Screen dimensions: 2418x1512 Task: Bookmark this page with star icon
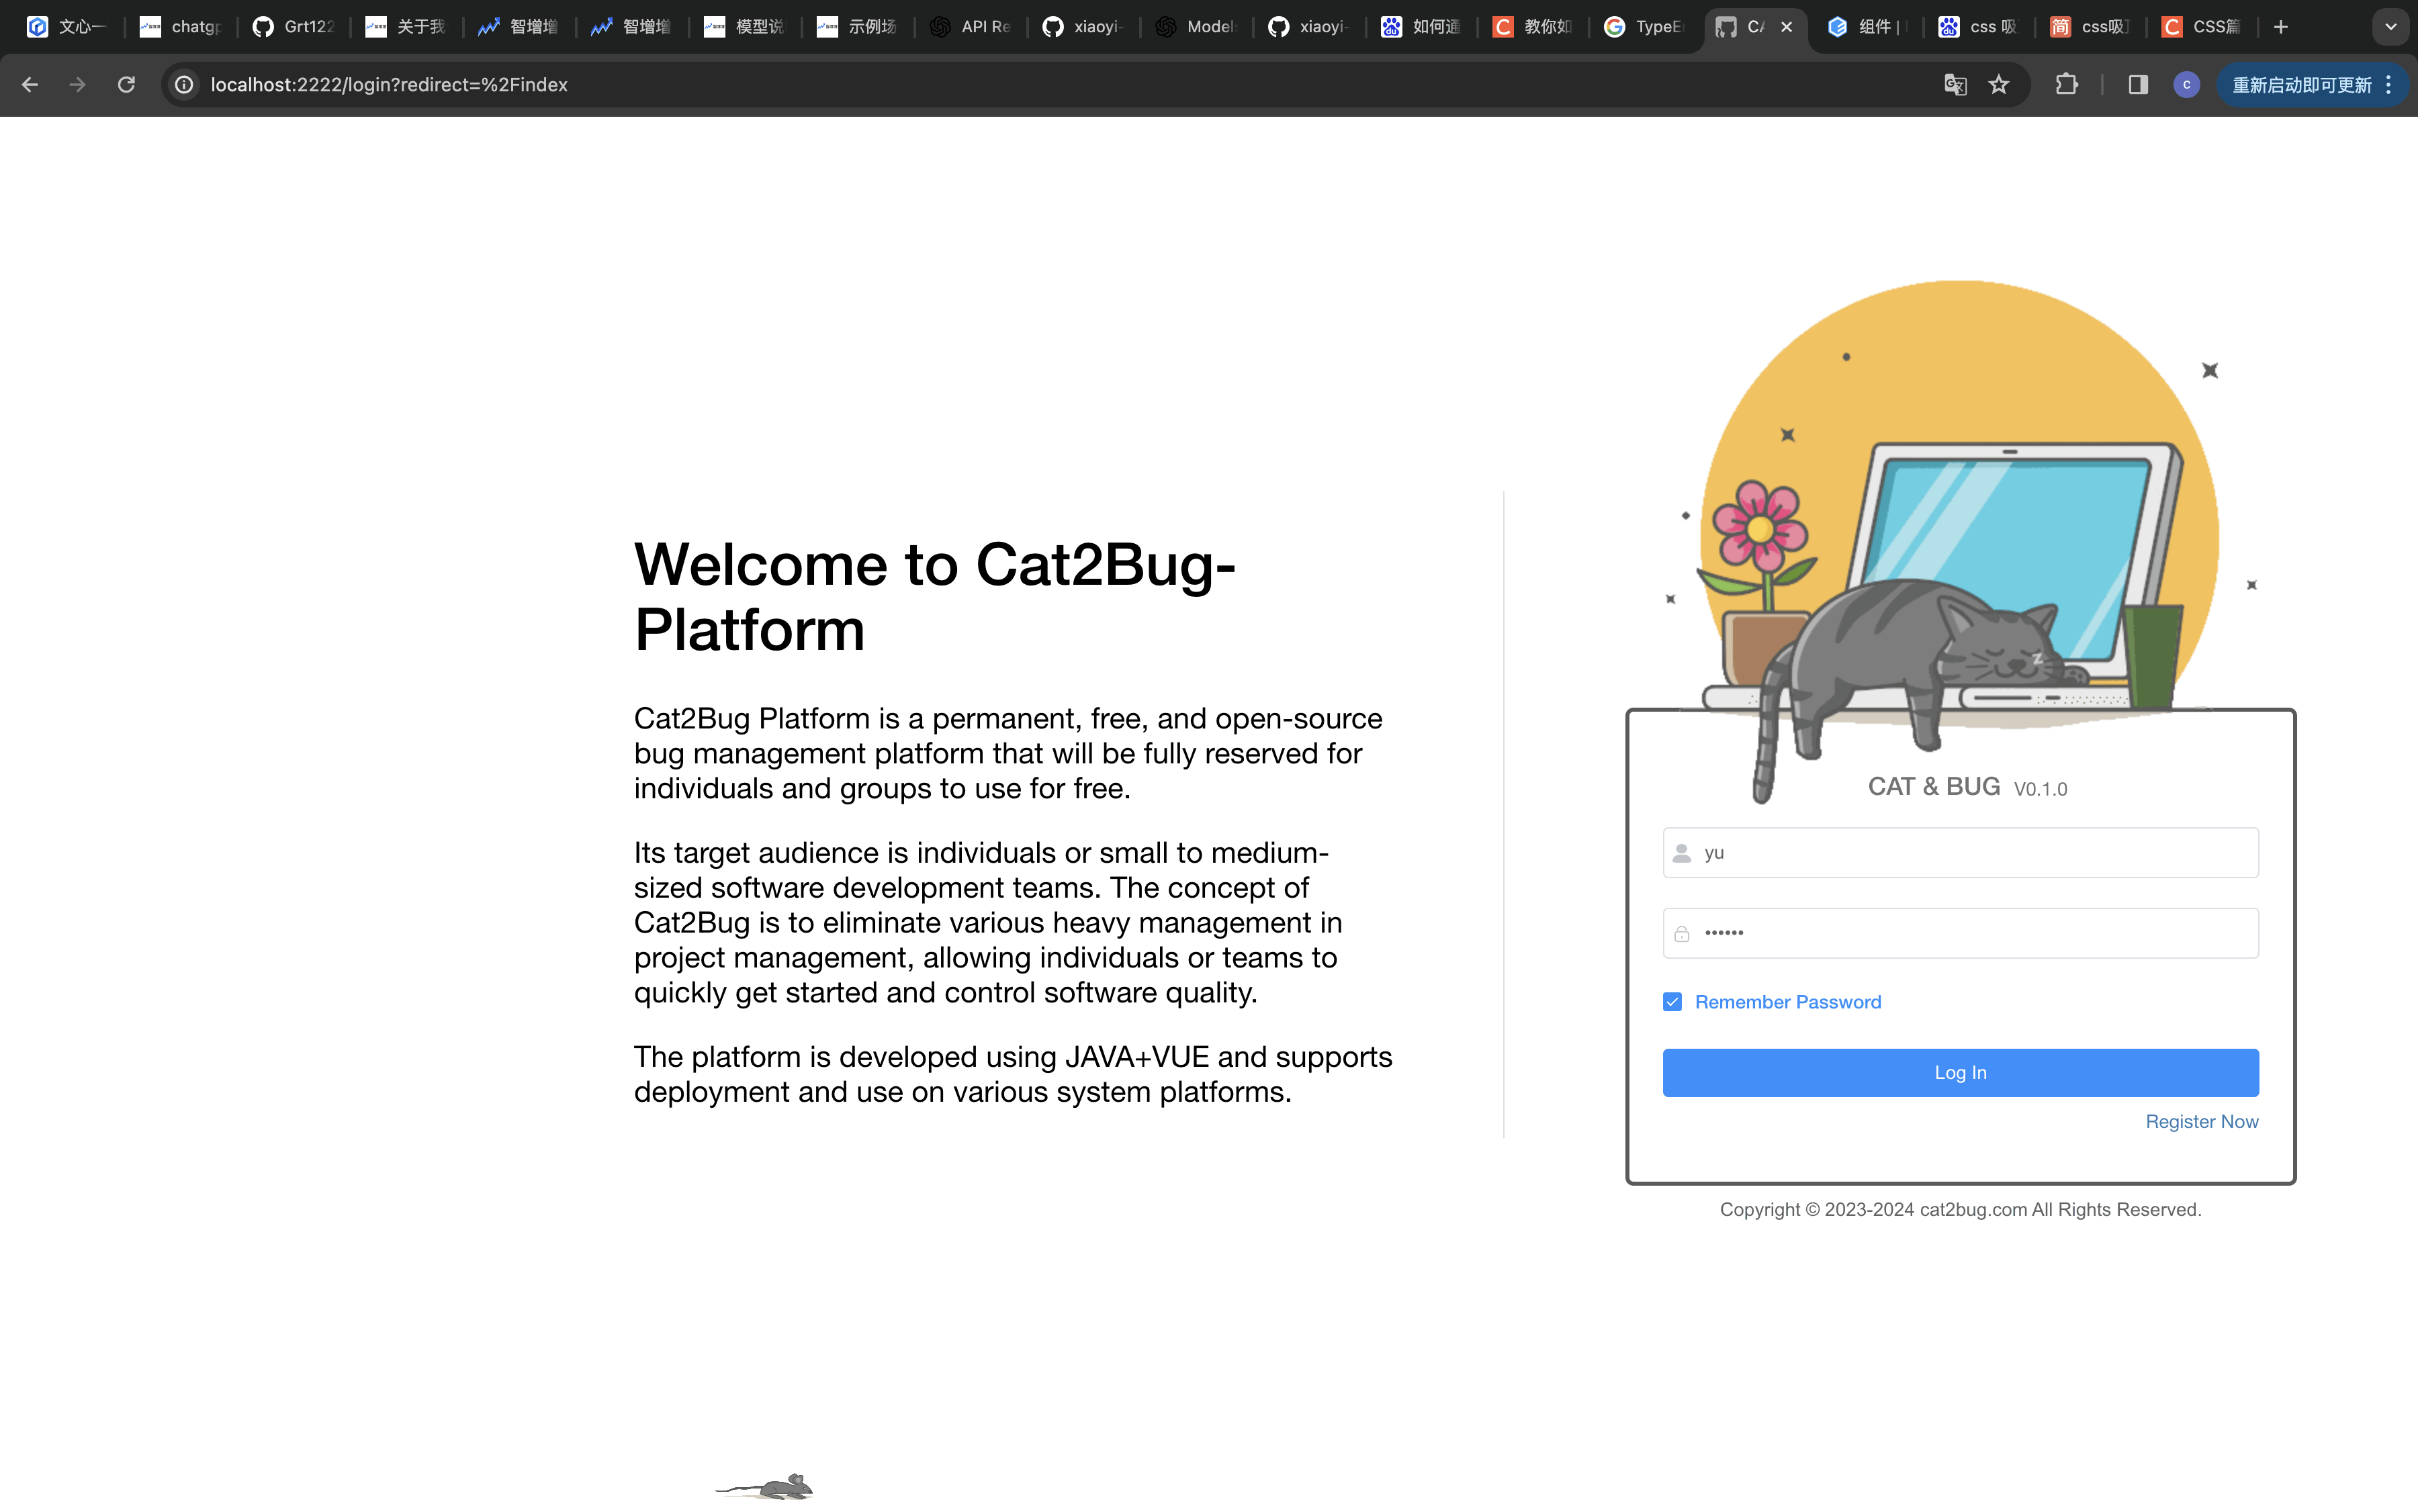click(1999, 85)
